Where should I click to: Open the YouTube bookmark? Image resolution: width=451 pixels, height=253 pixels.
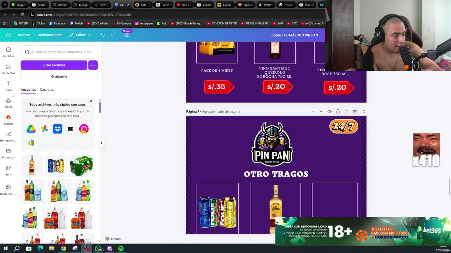tap(97, 24)
